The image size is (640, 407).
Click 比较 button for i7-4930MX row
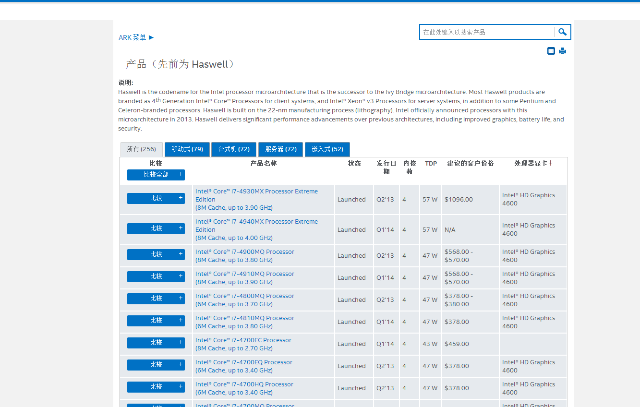[156, 198]
